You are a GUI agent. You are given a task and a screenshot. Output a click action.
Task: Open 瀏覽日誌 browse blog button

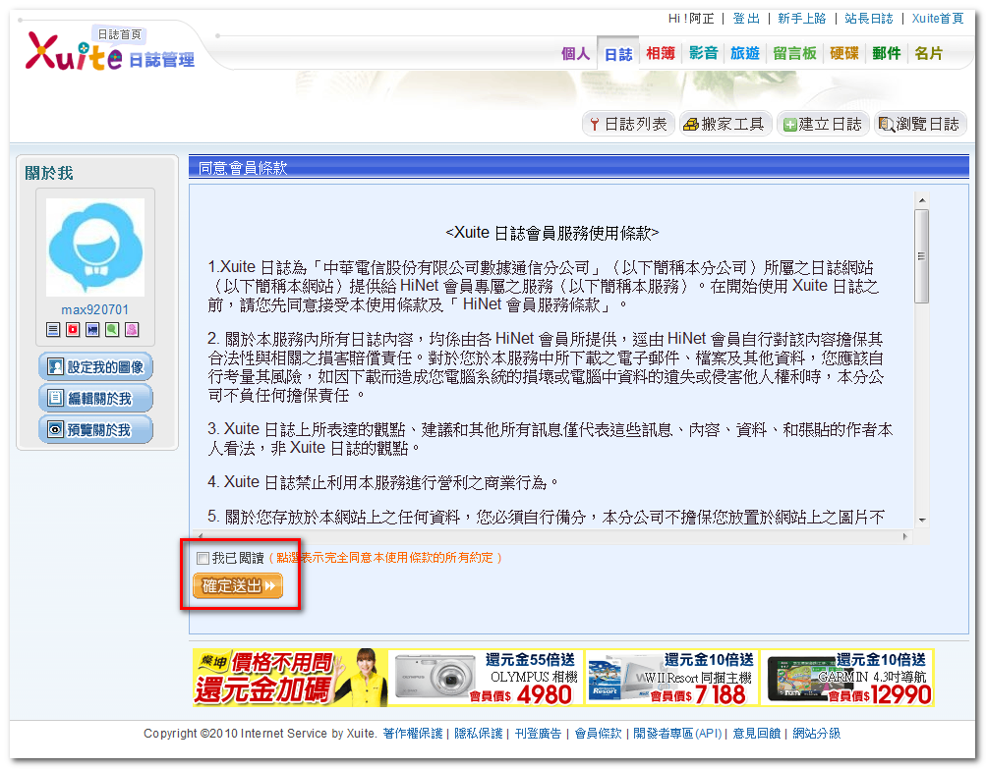pos(920,124)
